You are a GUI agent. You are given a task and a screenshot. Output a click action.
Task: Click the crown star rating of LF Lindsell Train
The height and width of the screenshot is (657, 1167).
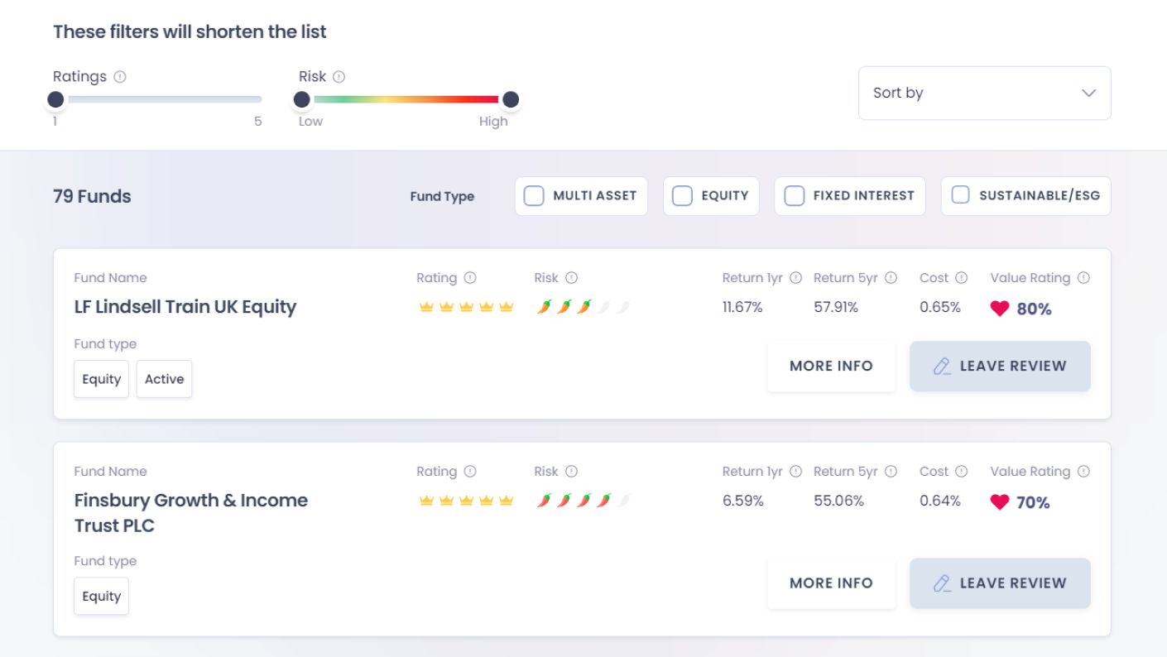pos(466,307)
